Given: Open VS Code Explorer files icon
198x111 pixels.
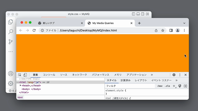Looking at the screenshot, I should [11, 22].
